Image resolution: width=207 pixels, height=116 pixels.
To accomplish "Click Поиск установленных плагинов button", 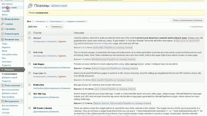I will tap(188, 20).
